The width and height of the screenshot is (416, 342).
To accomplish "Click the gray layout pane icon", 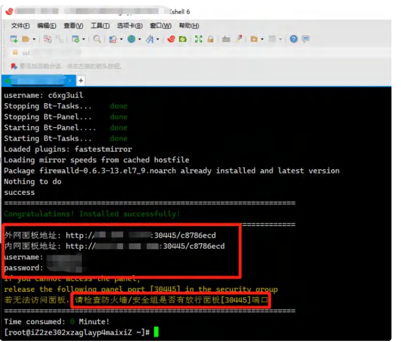I will pos(272,39).
